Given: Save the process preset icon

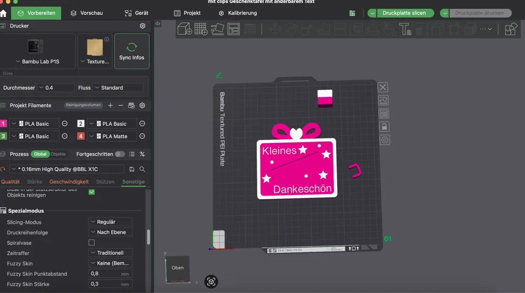Looking at the screenshot, I should click(x=132, y=169).
